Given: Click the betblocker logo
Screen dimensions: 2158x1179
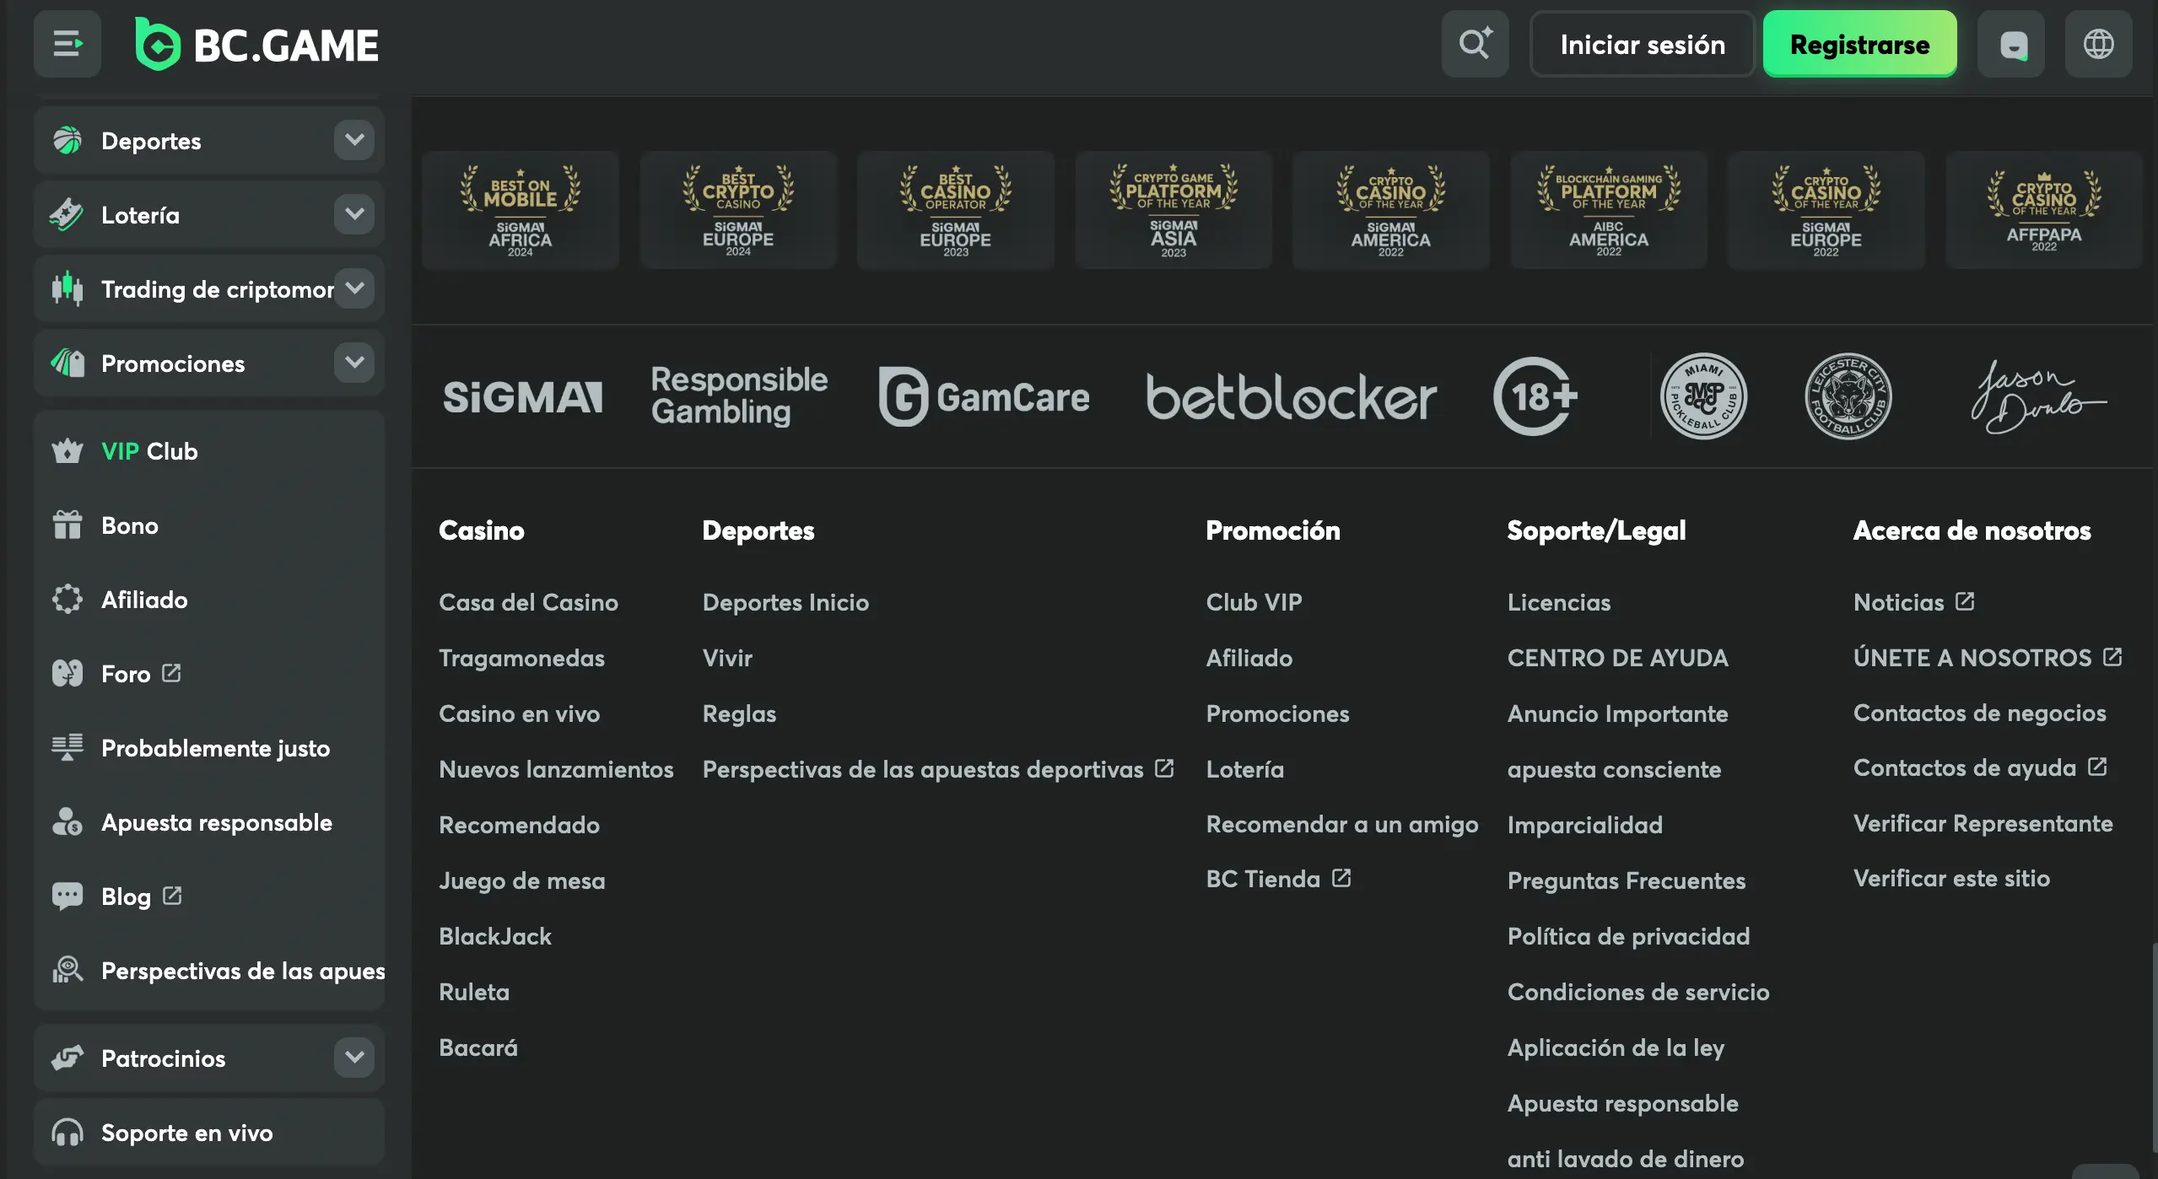Looking at the screenshot, I should (1291, 396).
